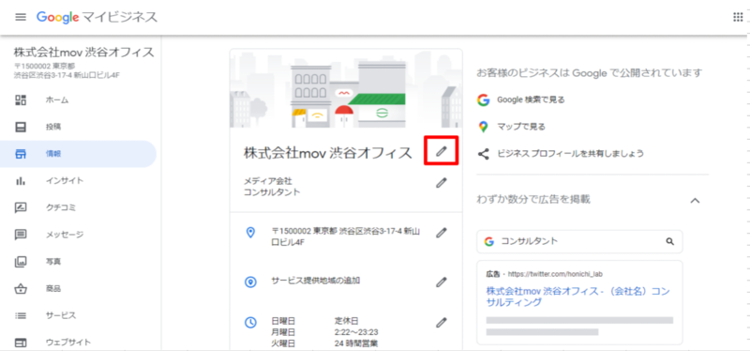Click the Google Maps pin icon
This screenshot has width=750, height=351.
click(483, 127)
